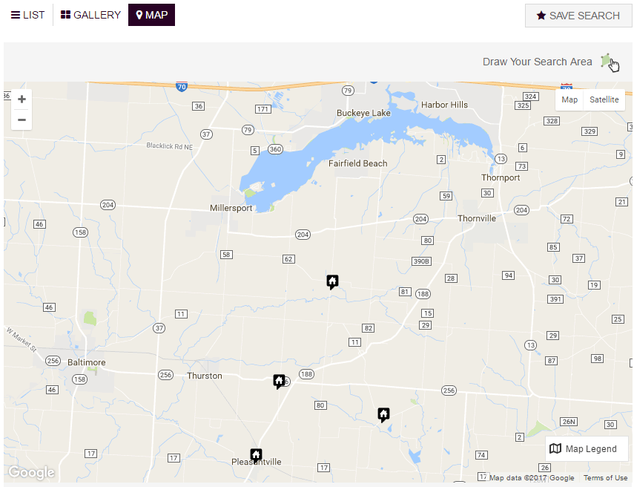Switch to the GALLERY tab

click(x=90, y=14)
